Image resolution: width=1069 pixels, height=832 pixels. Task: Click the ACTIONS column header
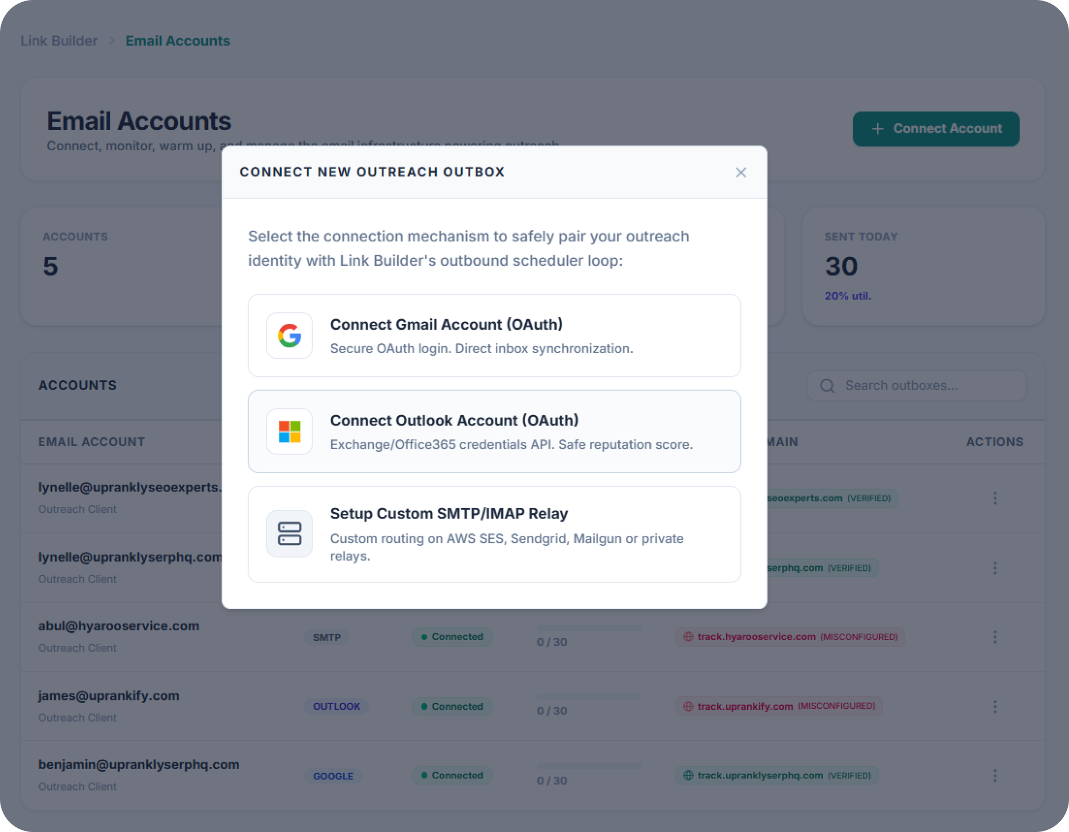pos(995,442)
